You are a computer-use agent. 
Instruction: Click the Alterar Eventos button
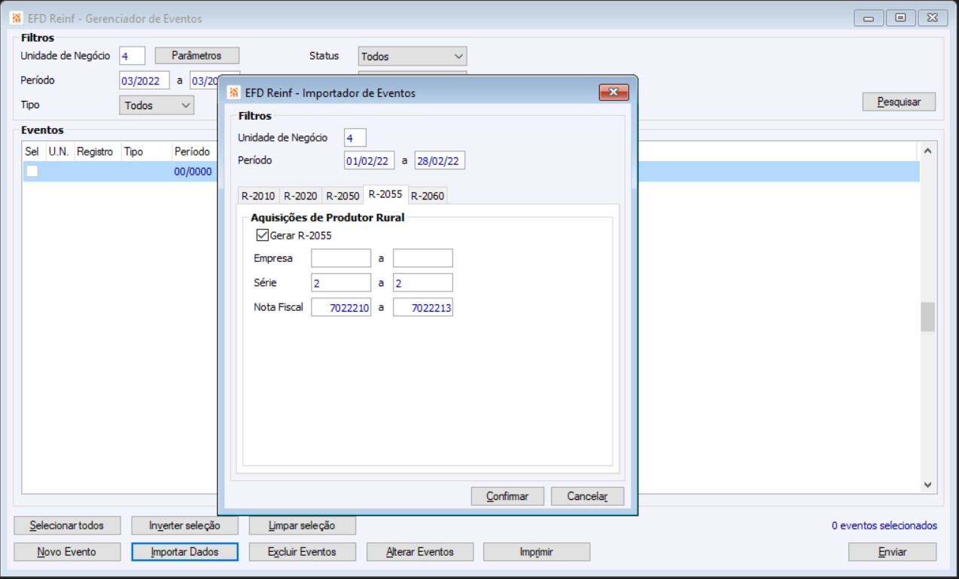click(419, 552)
